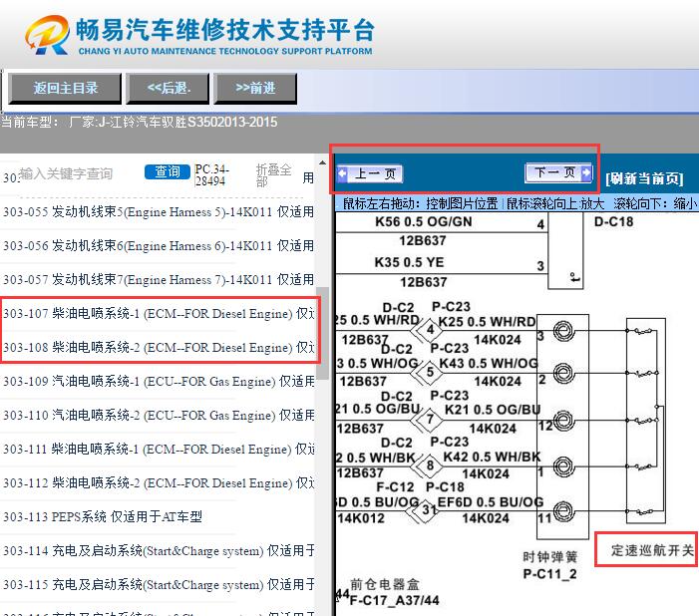
Task: Click 定速巡航开关 label in diagram
Action: [652, 550]
